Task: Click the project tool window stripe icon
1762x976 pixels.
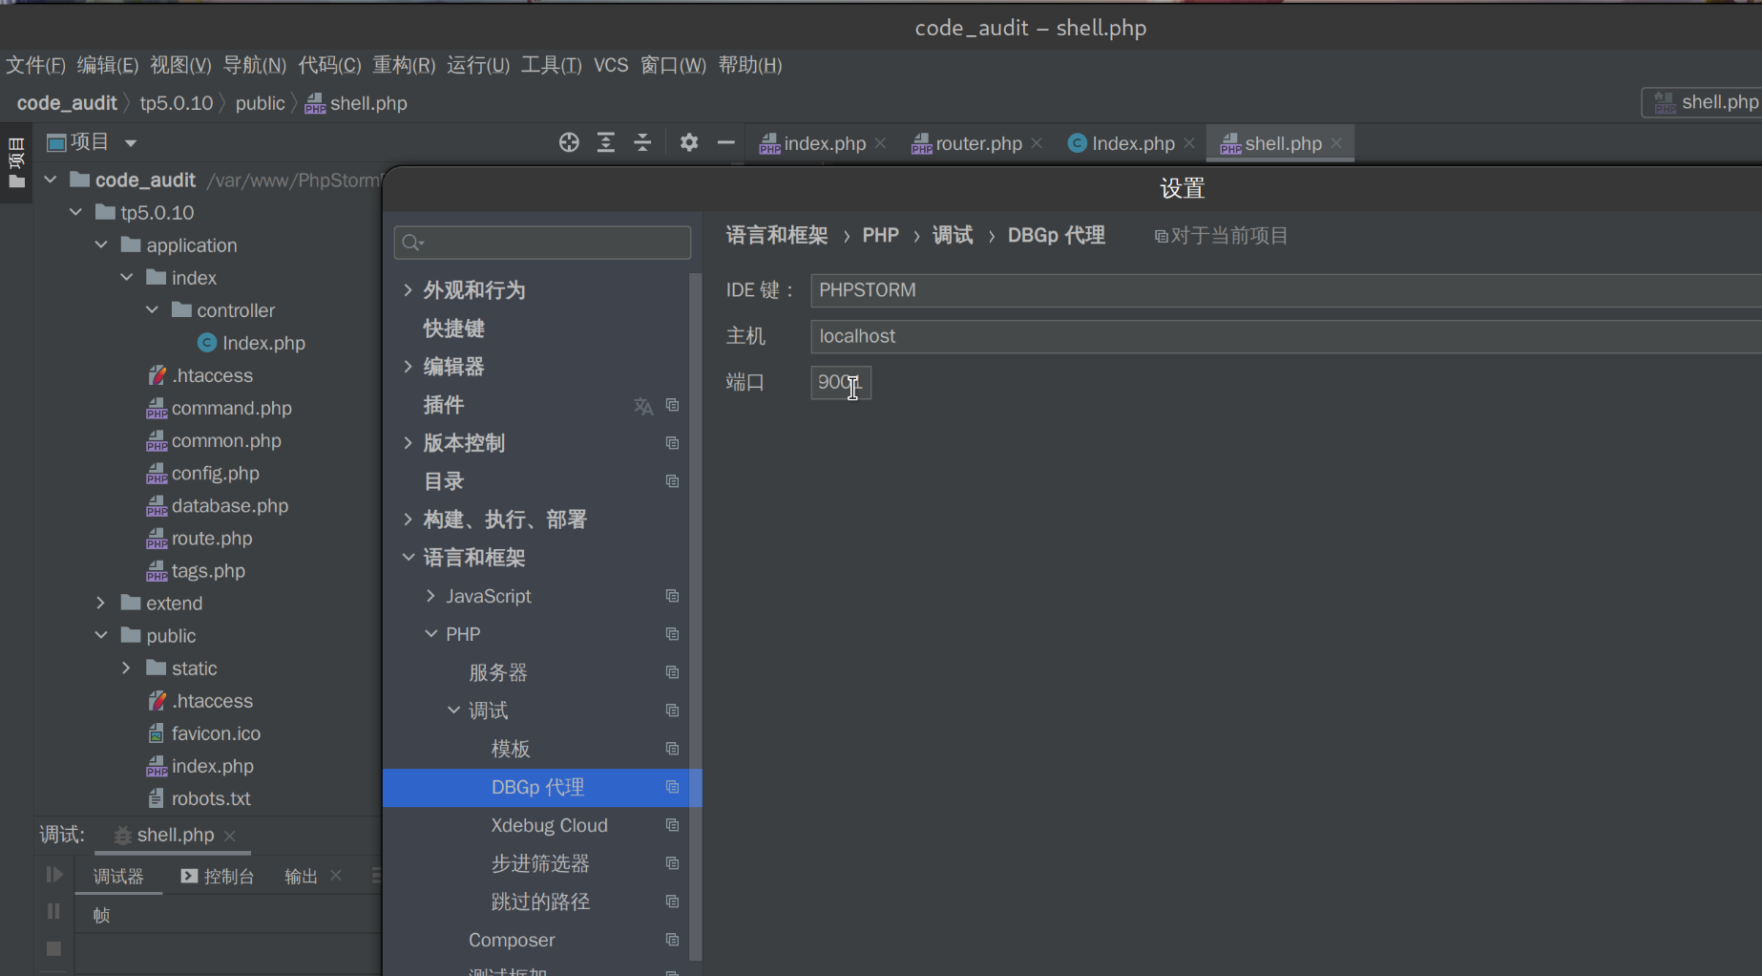Action: (16, 161)
